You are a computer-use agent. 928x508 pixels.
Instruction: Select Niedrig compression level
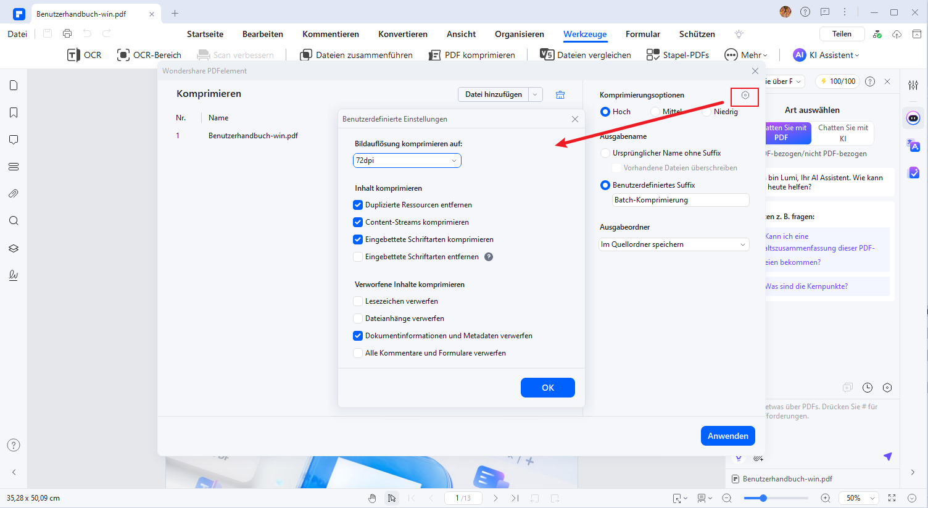click(706, 112)
